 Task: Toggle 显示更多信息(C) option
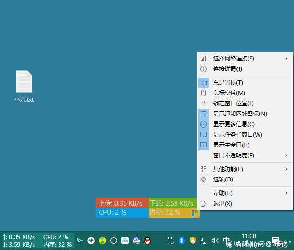click(x=245, y=124)
